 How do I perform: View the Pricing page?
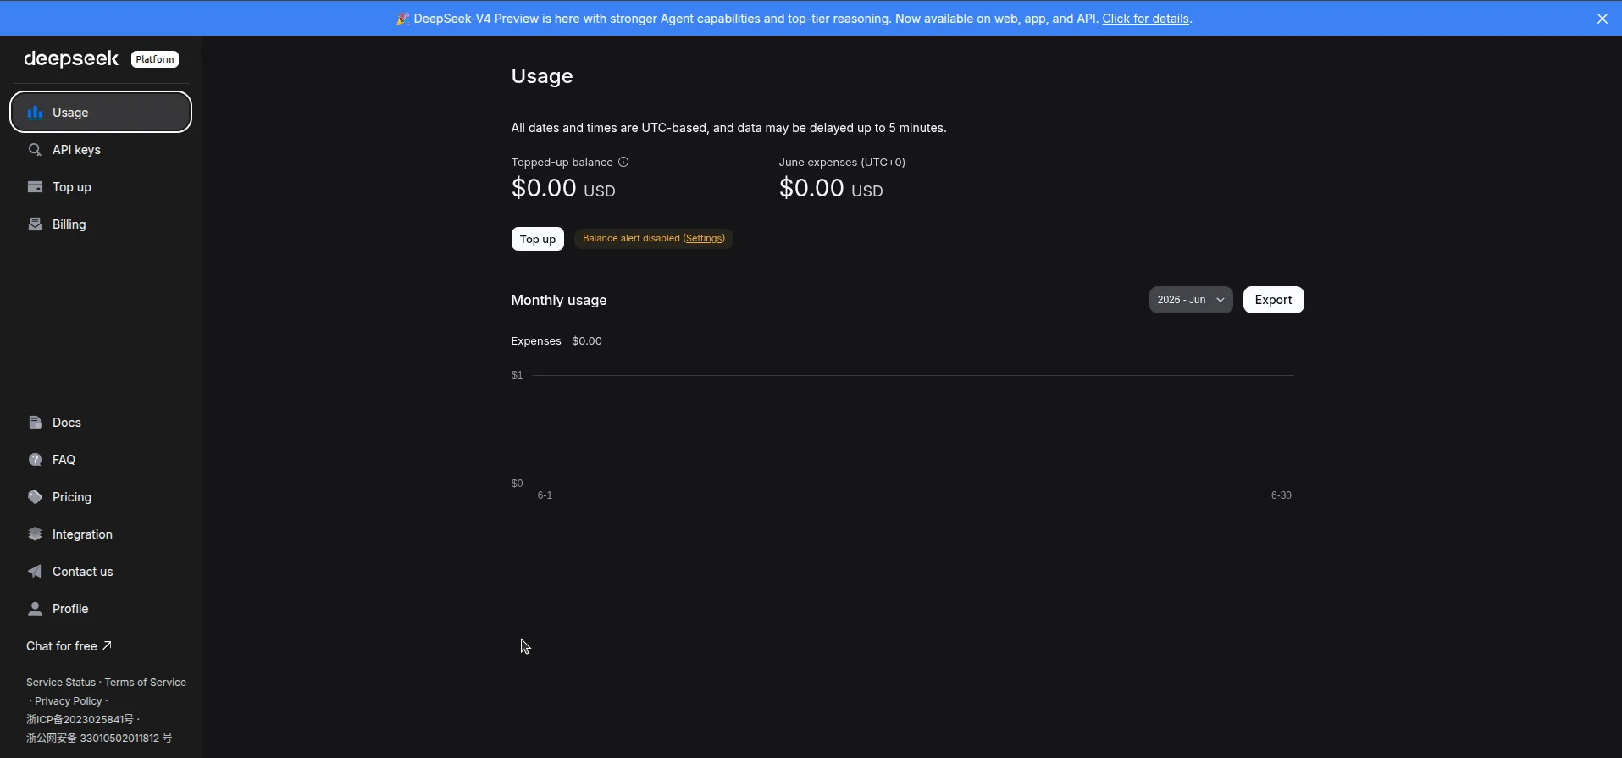tap(101, 497)
